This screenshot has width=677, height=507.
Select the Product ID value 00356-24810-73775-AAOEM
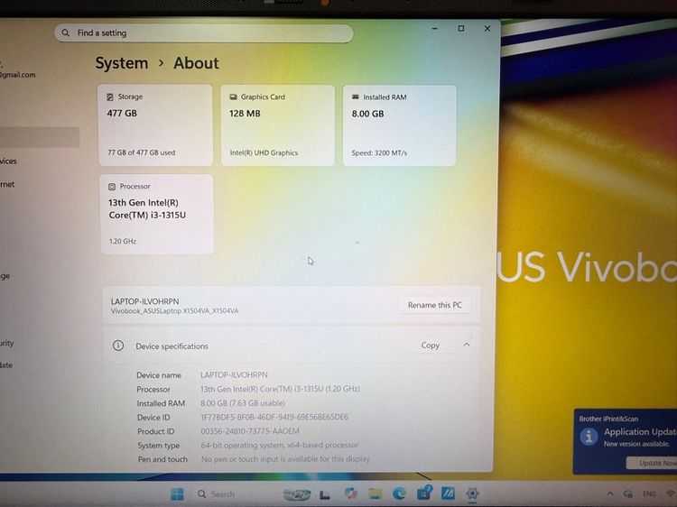click(249, 431)
